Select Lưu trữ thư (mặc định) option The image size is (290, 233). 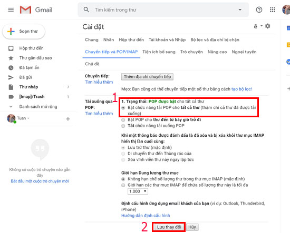[123, 148]
